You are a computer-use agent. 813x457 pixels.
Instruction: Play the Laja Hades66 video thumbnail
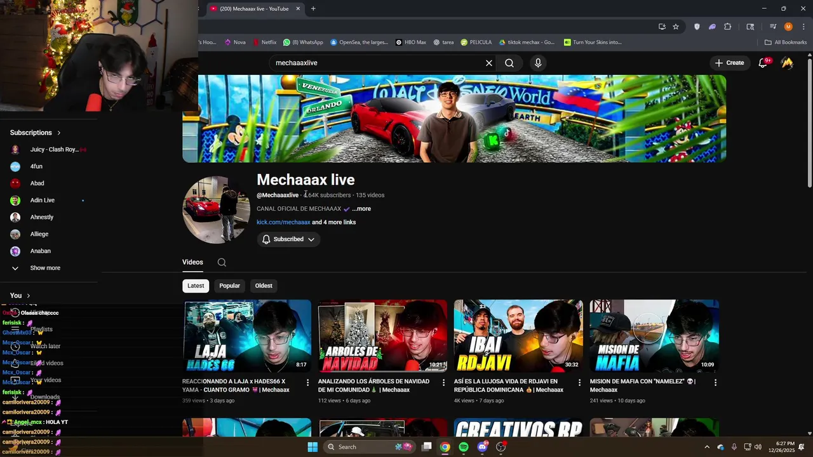tap(247, 336)
